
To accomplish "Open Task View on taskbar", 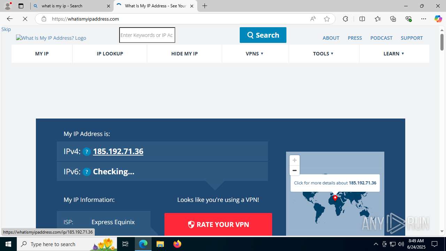I will (x=125, y=244).
